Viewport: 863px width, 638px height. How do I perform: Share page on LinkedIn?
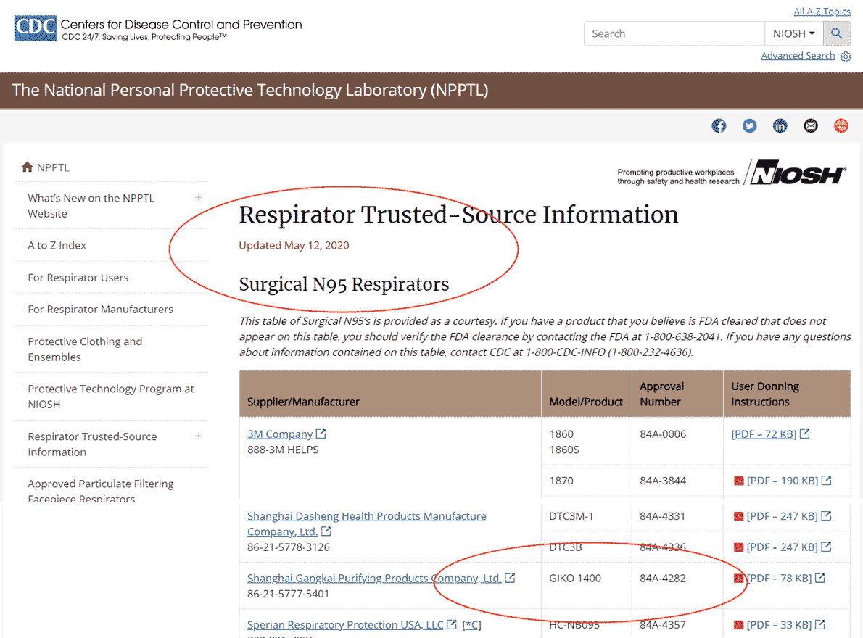point(780,126)
